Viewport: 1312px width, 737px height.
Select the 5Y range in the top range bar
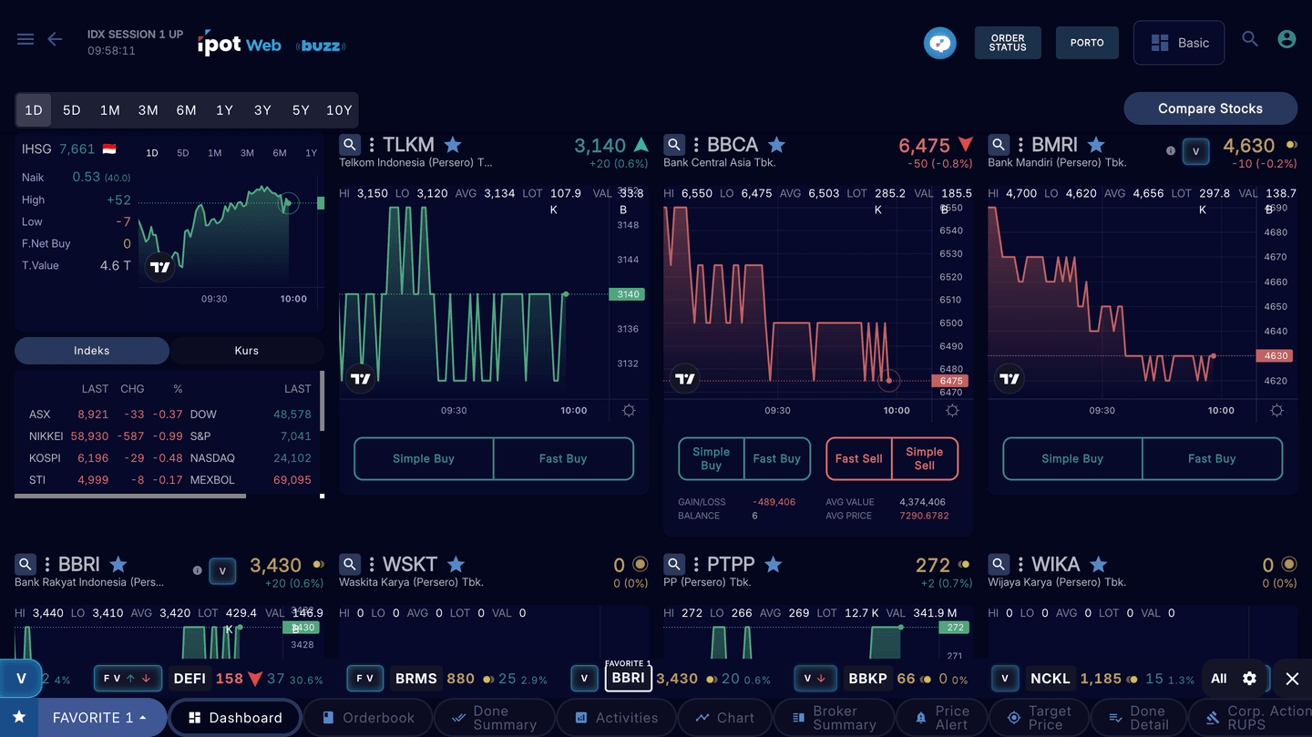pyautogui.click(x=301, y=110)
